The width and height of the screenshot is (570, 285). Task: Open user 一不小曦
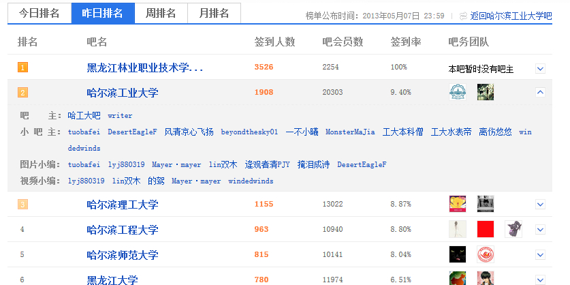pyautogui.click(x=302, y=132)
